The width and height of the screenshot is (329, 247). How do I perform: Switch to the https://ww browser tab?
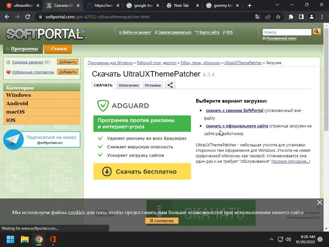coord(103,5)
